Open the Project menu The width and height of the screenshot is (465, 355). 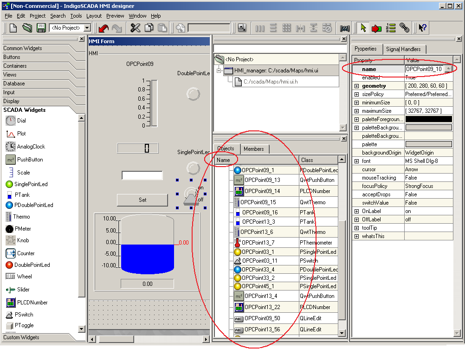pos(38,16)
